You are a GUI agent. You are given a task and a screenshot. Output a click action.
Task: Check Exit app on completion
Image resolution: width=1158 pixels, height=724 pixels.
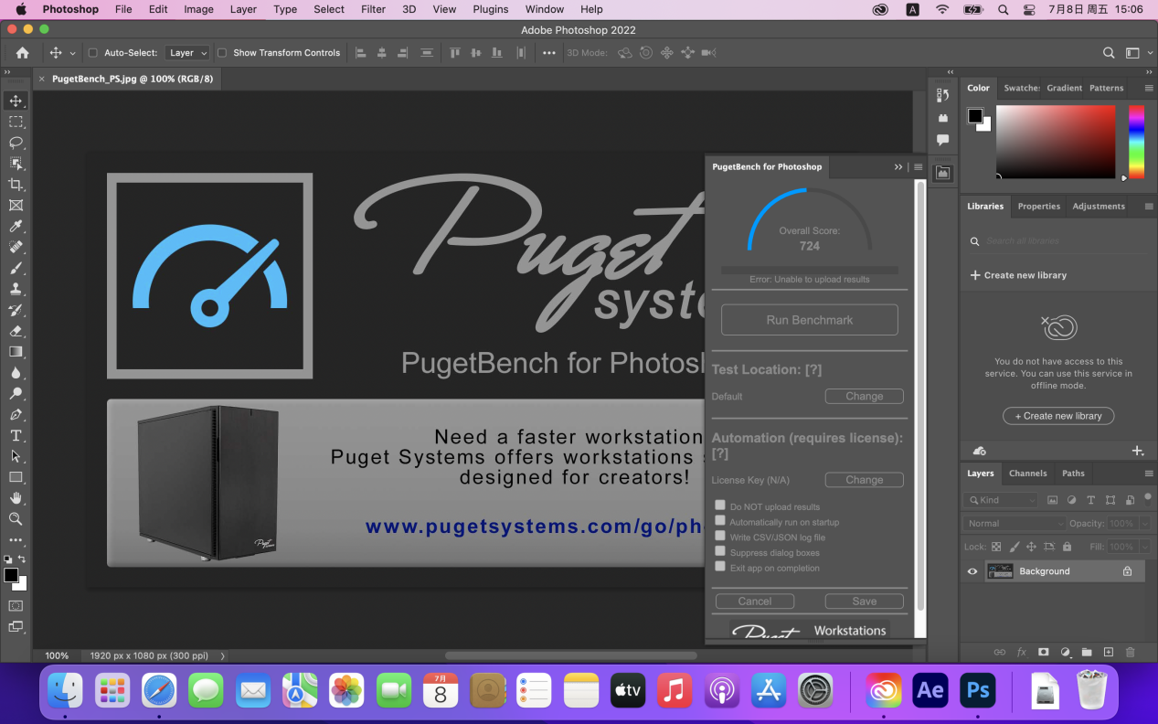pos(720,567)
